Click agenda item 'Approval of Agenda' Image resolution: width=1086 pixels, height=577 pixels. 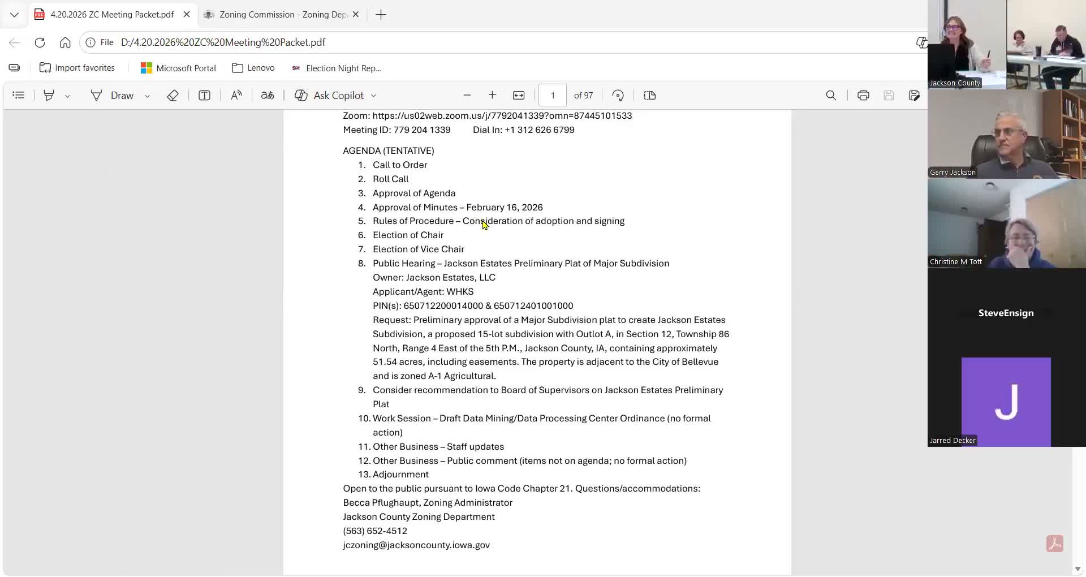414,193
